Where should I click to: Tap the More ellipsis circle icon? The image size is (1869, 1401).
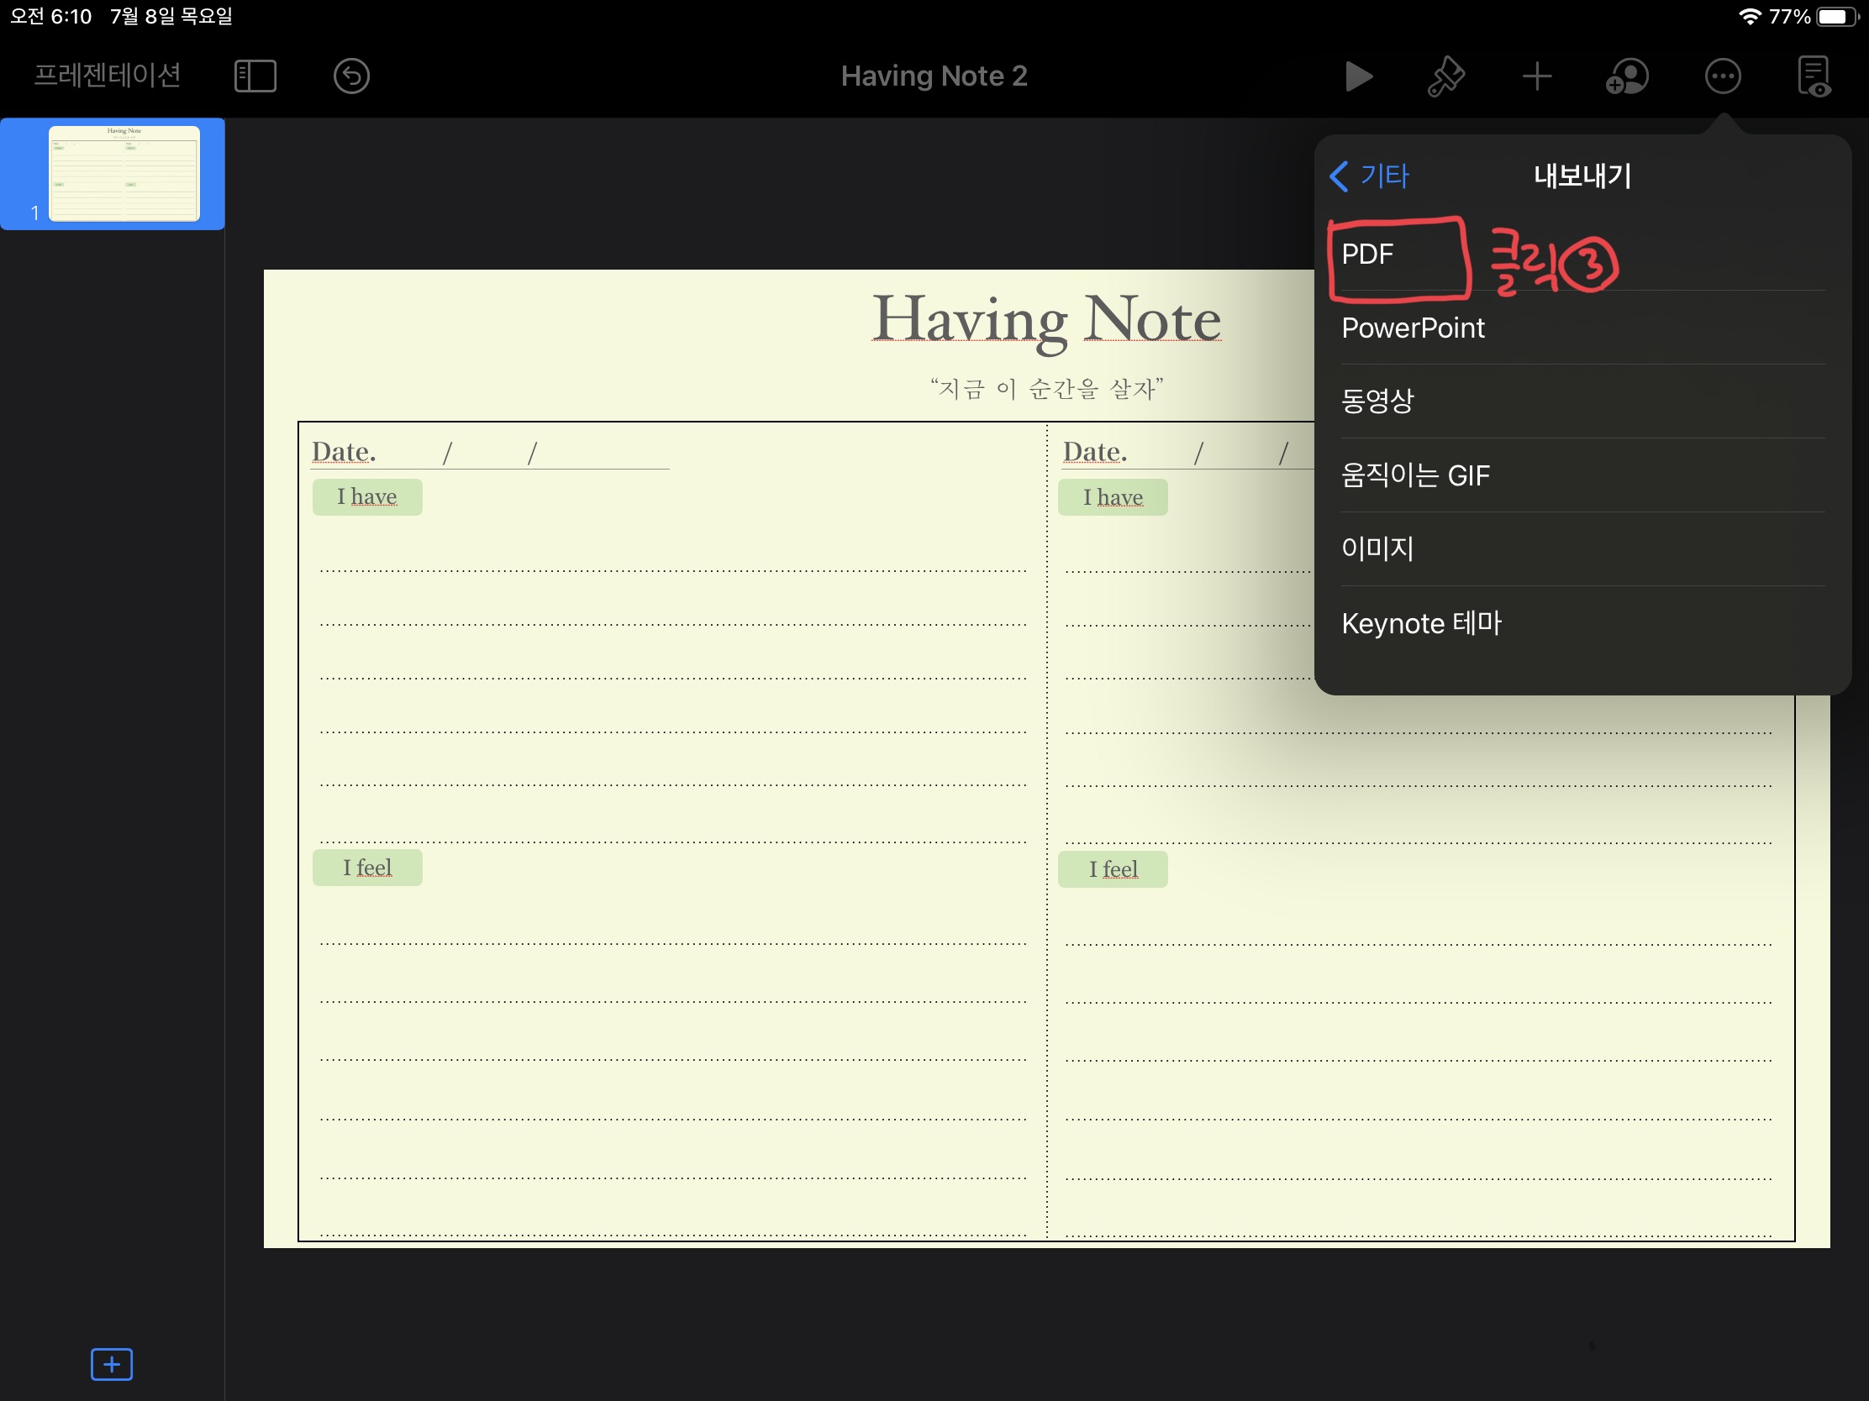[1722, 76]
